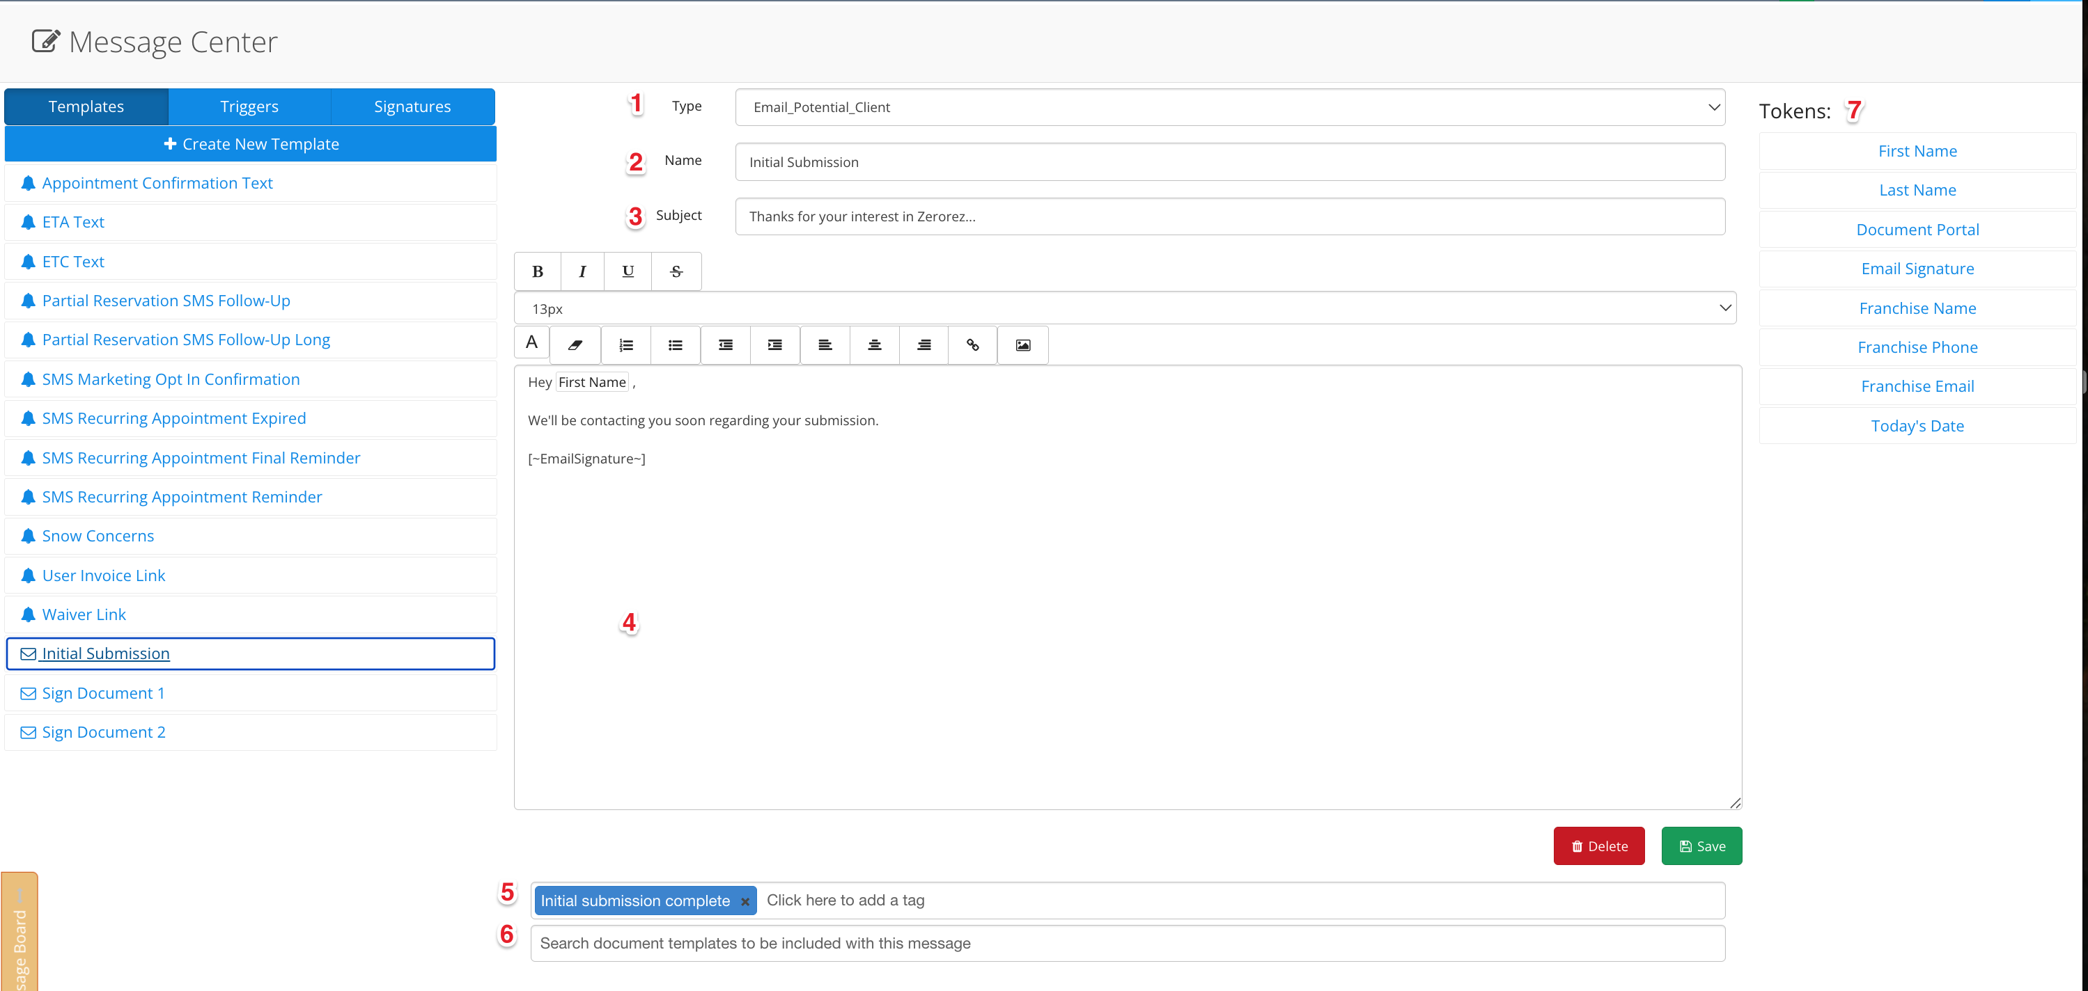Viewport: 2088px width, 991px height.
Task: Click the Subject input field
Action: point(1230,216)
